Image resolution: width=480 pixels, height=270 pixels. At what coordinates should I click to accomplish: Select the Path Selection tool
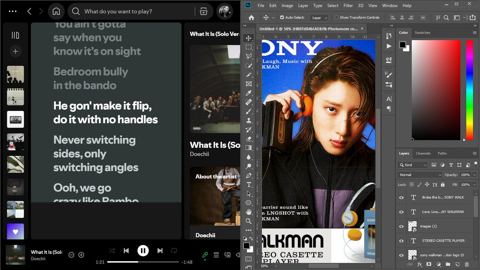click(249, 194)
